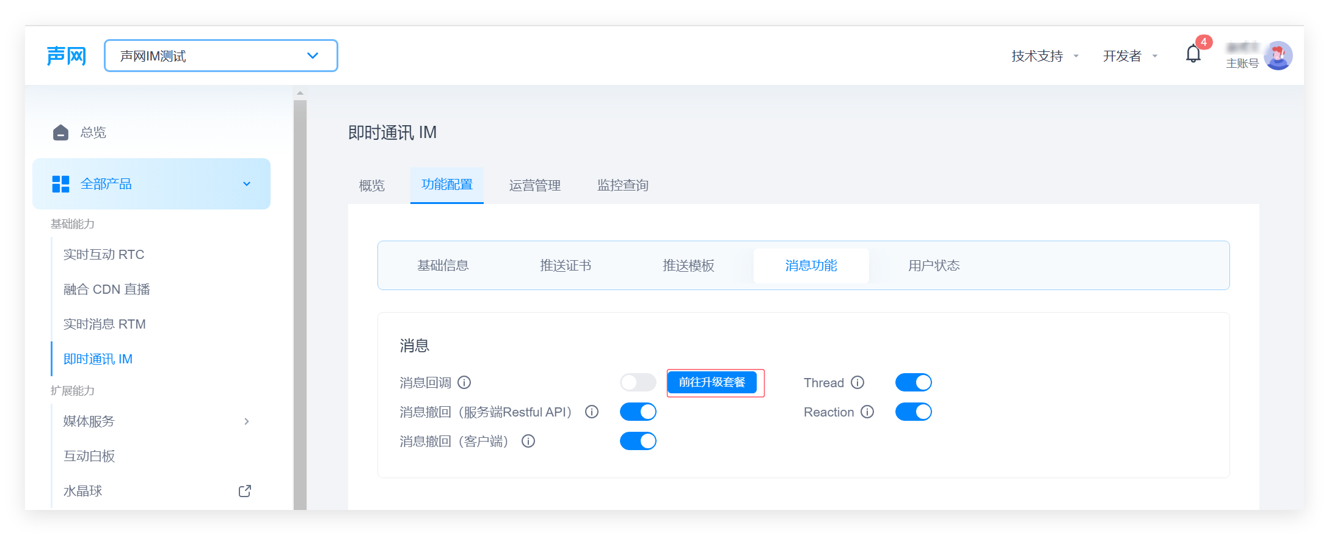1329x535 pixels.
Task: Switch to the 运营管理 tab
Action: (535, 186)
